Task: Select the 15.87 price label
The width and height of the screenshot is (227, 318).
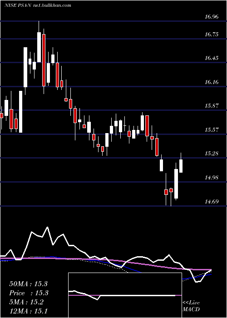Action: pos(212,106)
